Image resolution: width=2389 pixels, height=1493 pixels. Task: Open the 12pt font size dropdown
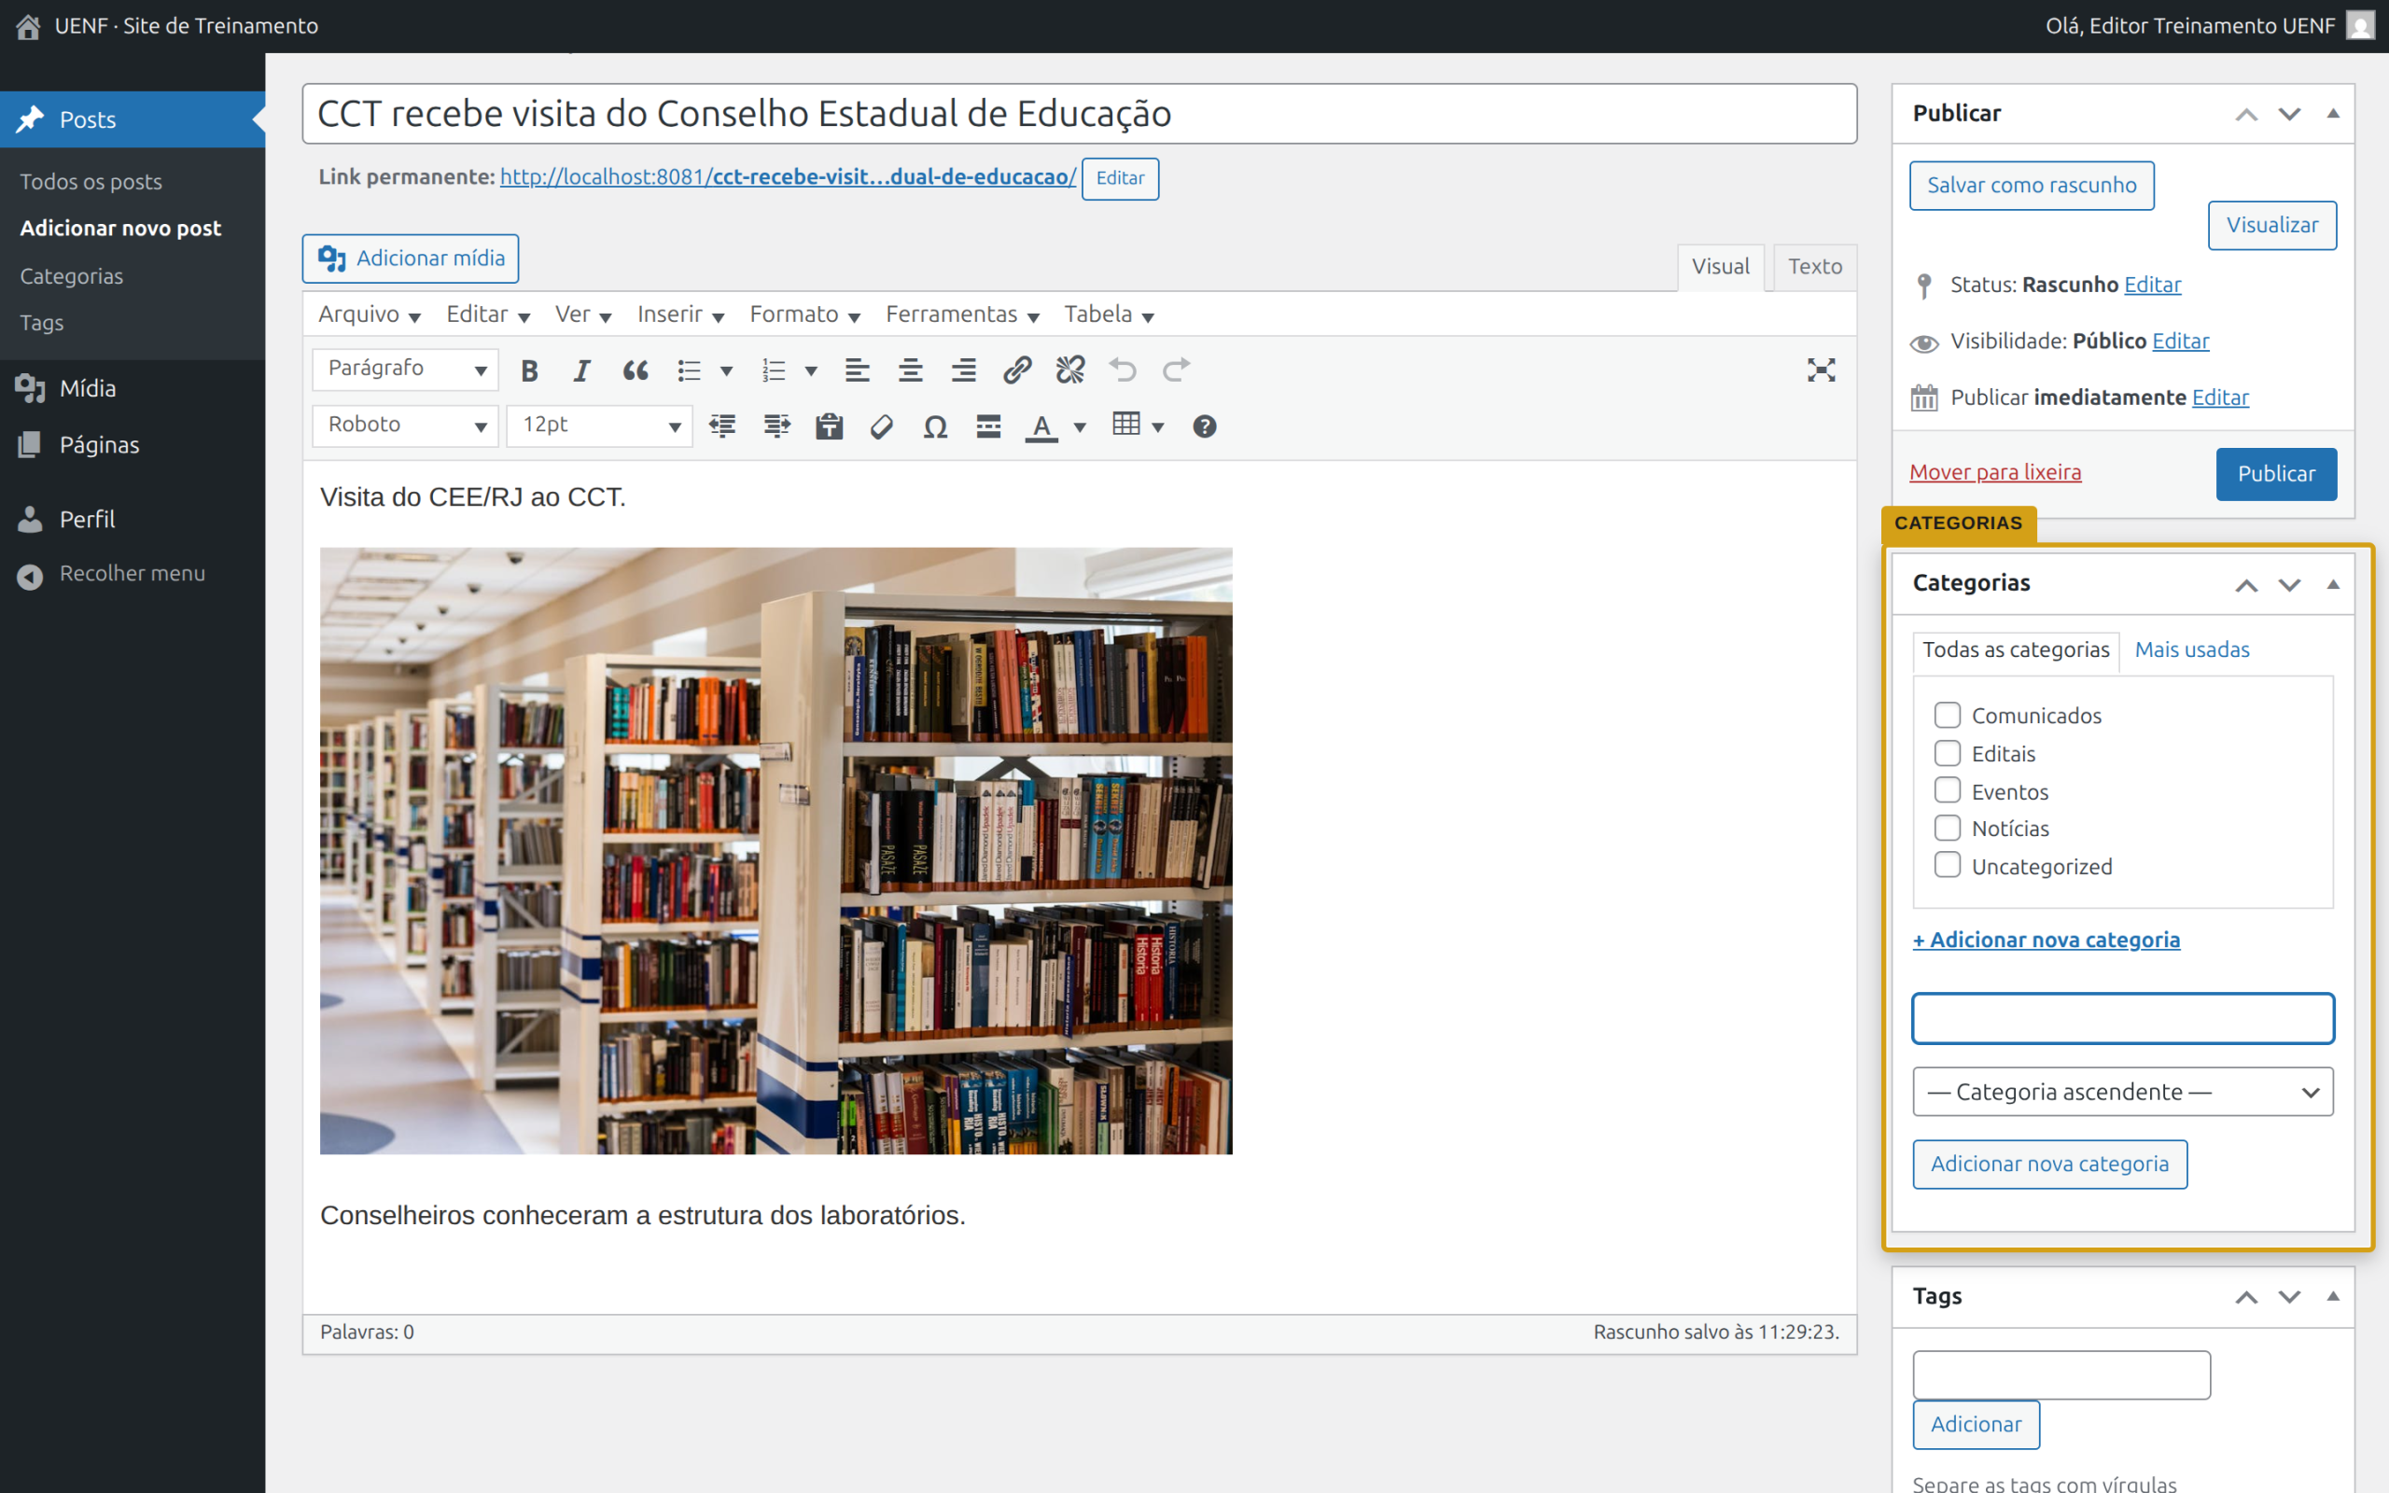600,426
